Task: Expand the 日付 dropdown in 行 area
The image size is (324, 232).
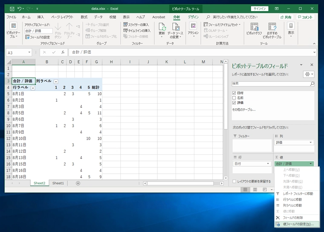Action: [x=268, y=164]
